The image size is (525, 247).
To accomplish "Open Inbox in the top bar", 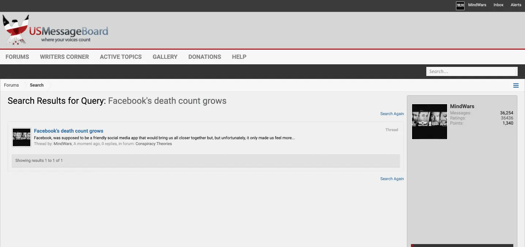I will [x=498, y=5].
